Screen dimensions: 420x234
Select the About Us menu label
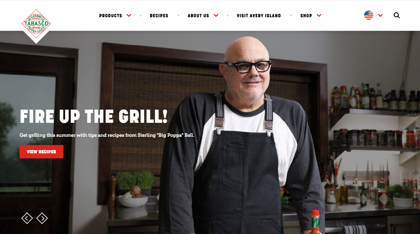(198, 16)
